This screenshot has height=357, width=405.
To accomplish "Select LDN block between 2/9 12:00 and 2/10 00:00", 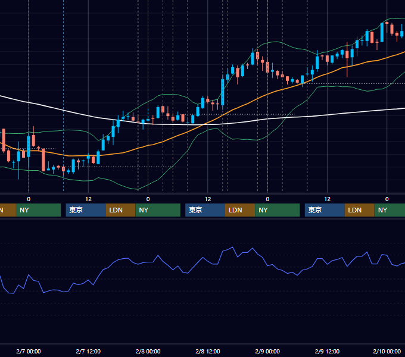I will (x=360, y=210).
